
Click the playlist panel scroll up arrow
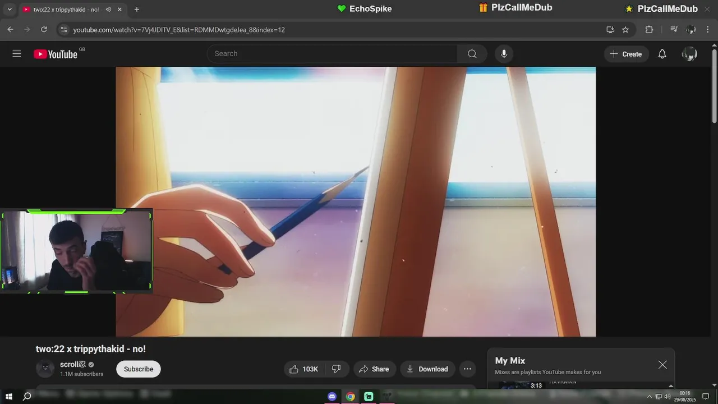coord(671,385)
